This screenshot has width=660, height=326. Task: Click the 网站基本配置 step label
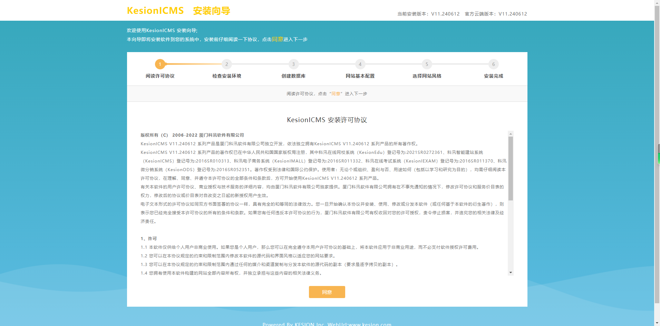click(360, 76)
